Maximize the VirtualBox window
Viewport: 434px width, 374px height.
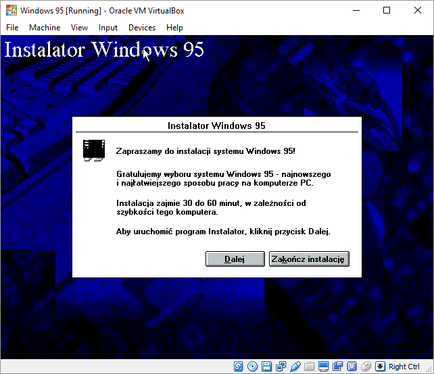point(387,11)
